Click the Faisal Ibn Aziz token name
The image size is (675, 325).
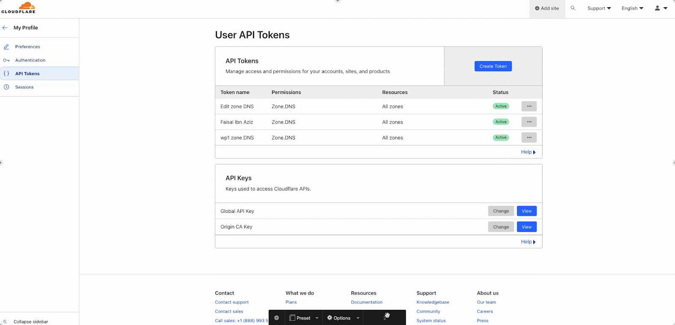click(237, 122)
